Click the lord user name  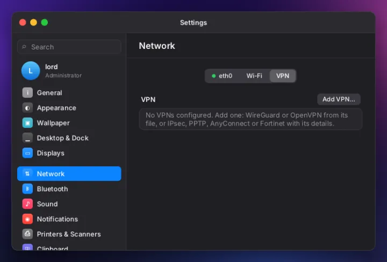click(x=52, y=67)
